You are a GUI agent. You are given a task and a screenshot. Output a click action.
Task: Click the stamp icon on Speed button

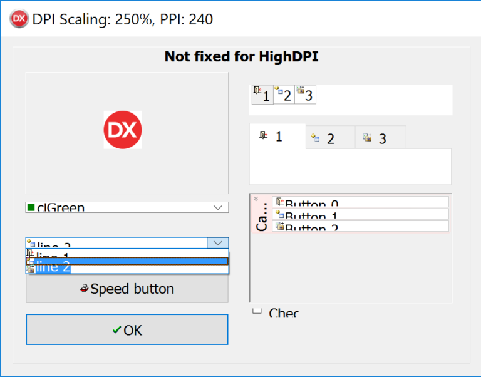point(85,288)
